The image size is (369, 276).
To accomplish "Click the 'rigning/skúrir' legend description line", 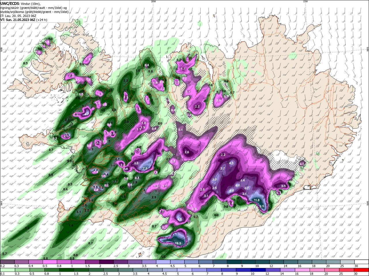I will (x=34, y=8).
